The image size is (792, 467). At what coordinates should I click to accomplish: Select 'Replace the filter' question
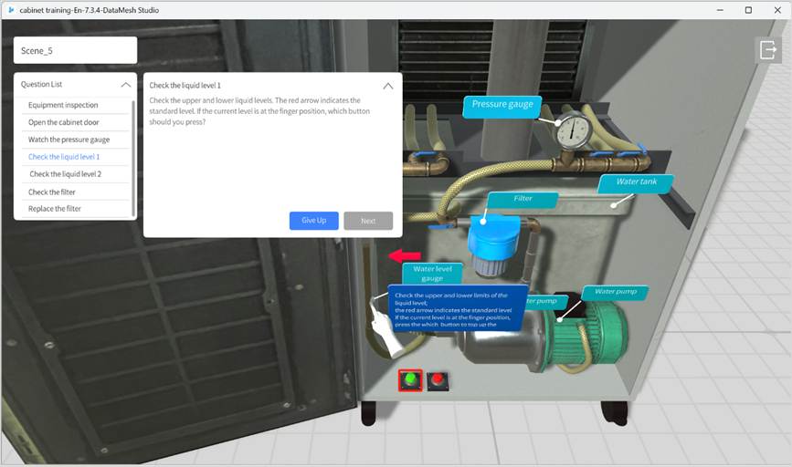[x=55, y=209]
